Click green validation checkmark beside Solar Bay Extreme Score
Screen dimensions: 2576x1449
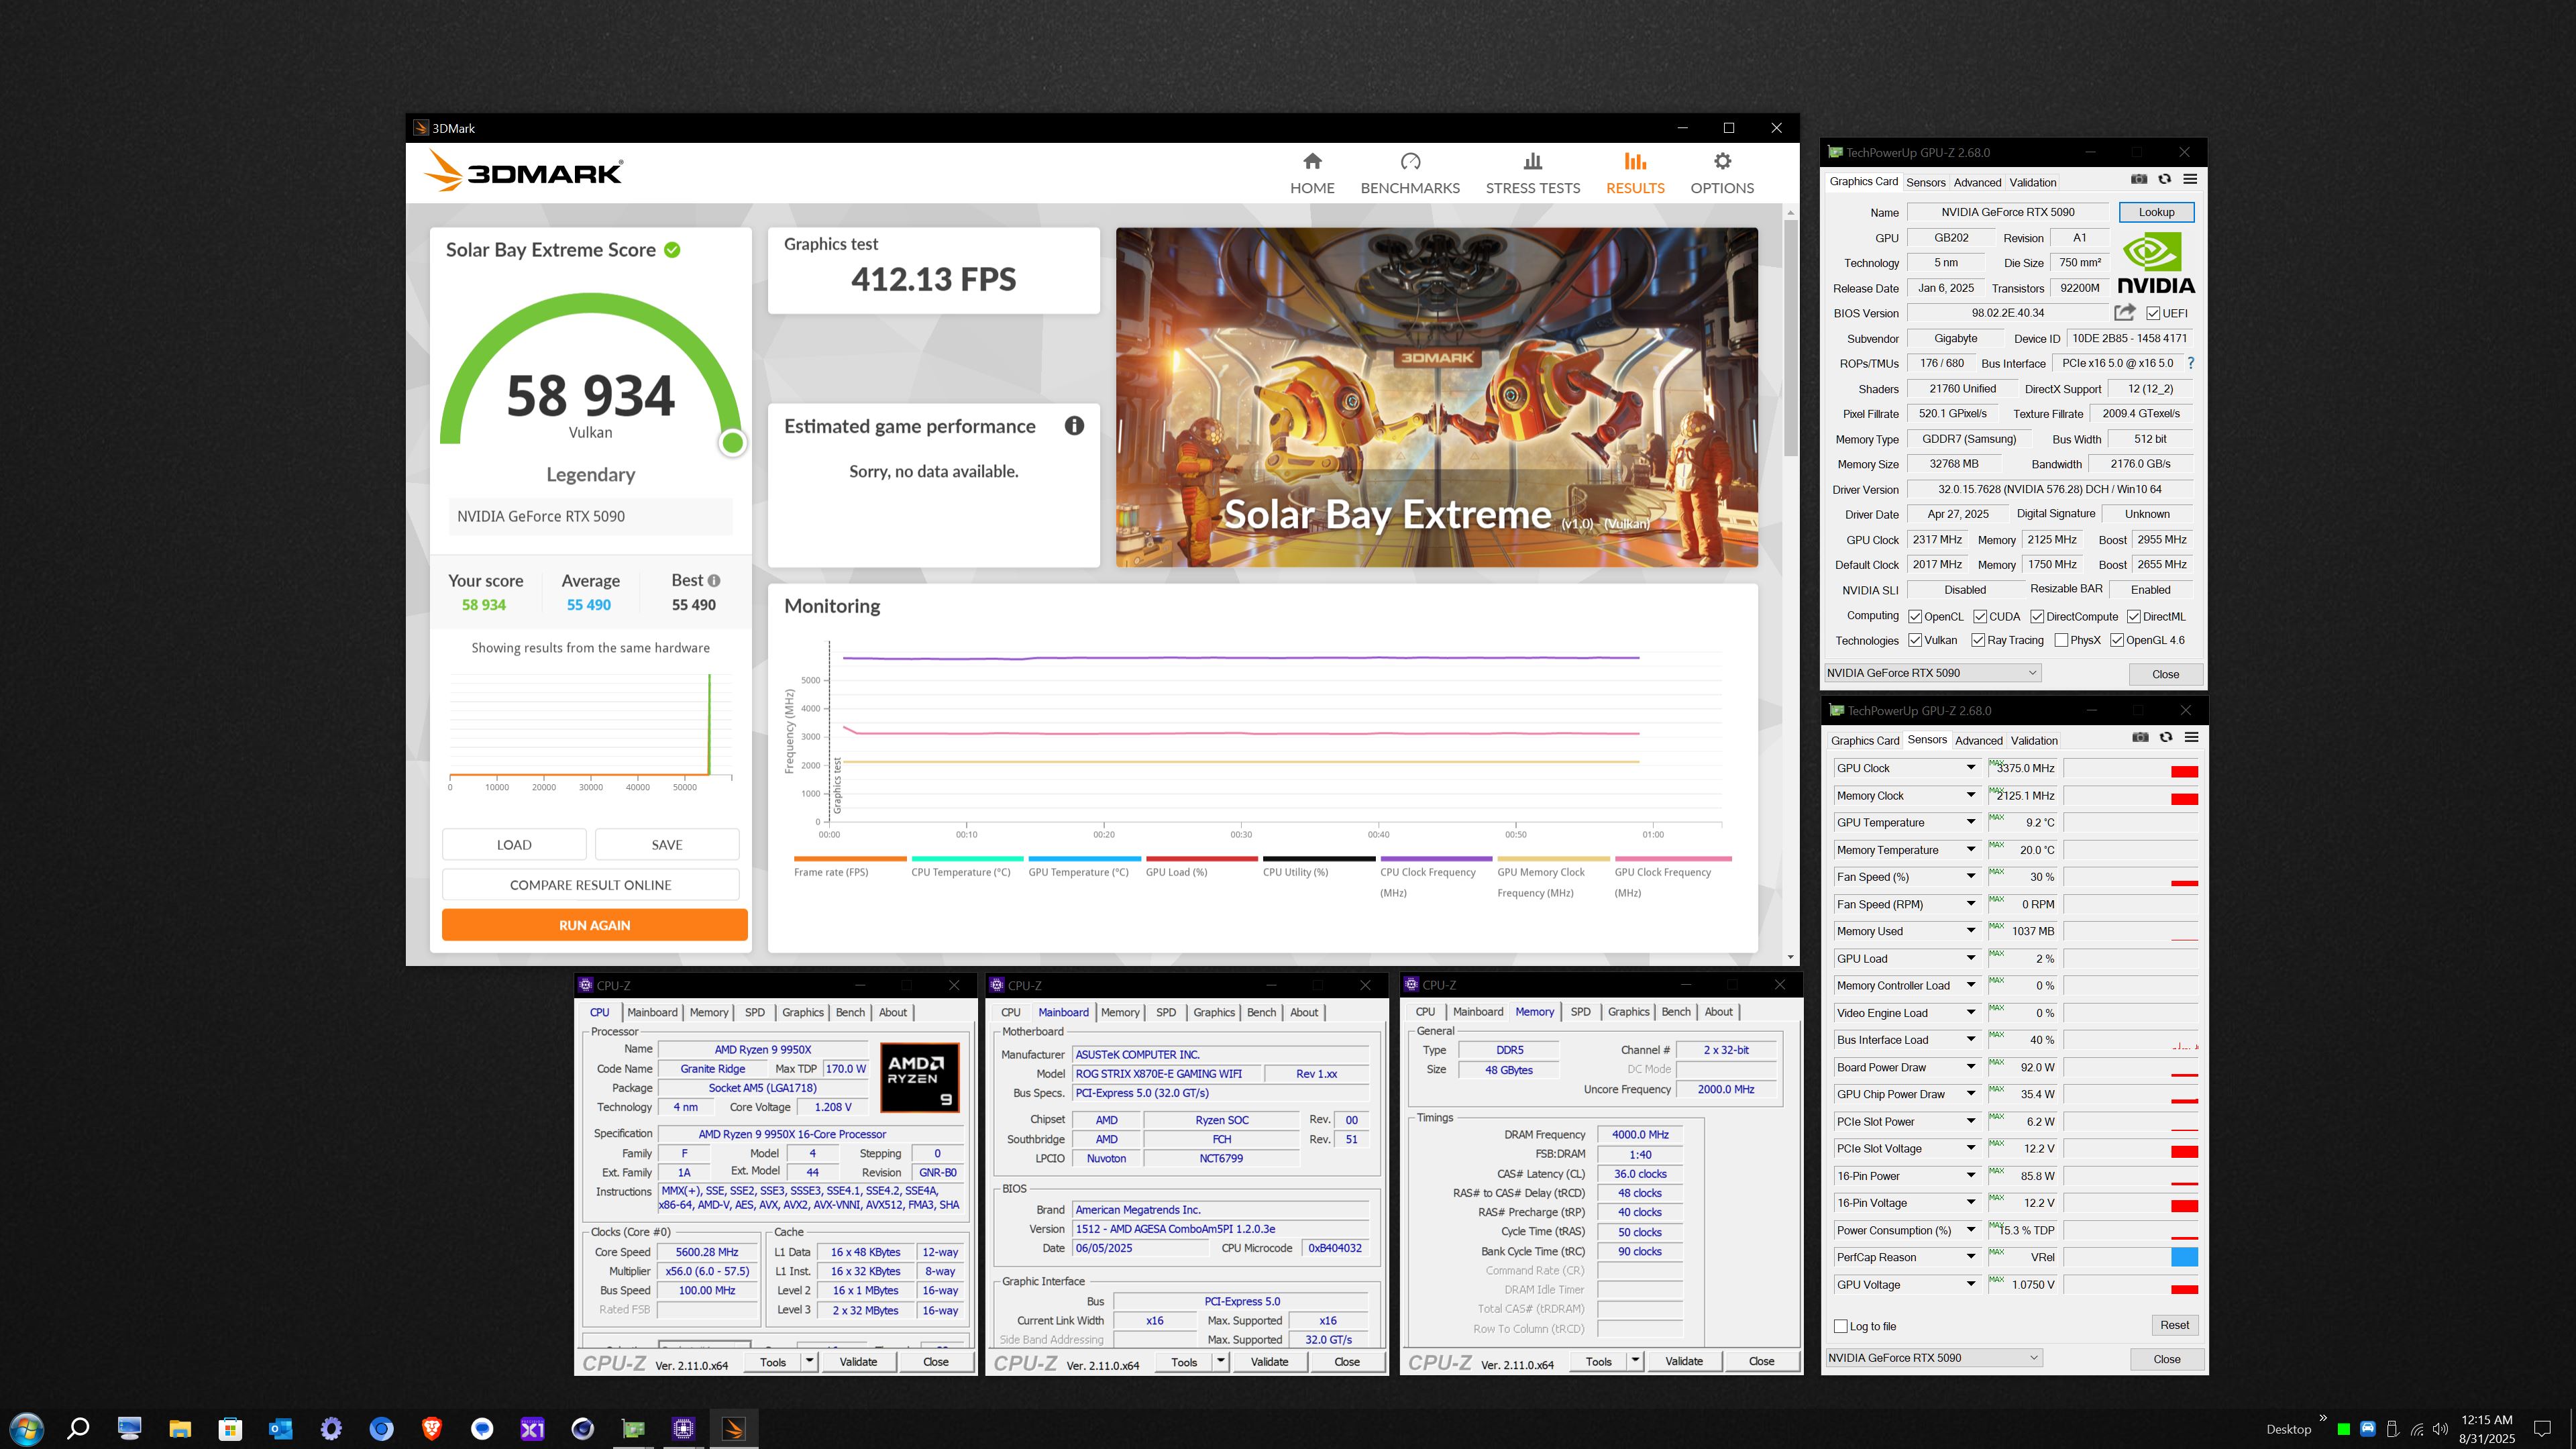tap(672, 250)
